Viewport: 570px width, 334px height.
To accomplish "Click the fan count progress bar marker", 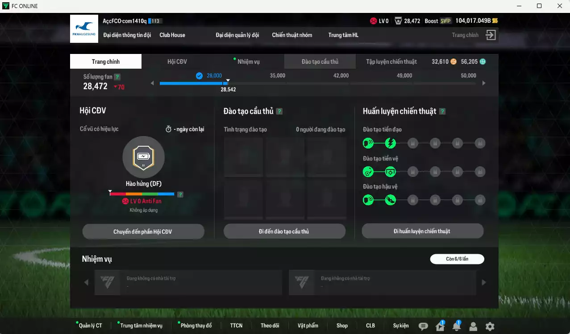I will coord(228,81).
